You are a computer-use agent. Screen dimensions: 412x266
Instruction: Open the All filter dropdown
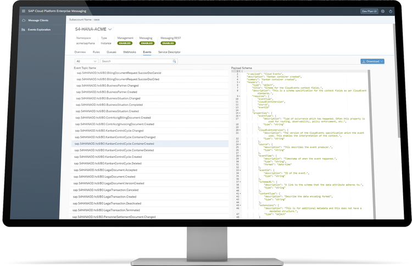point(86,61)
